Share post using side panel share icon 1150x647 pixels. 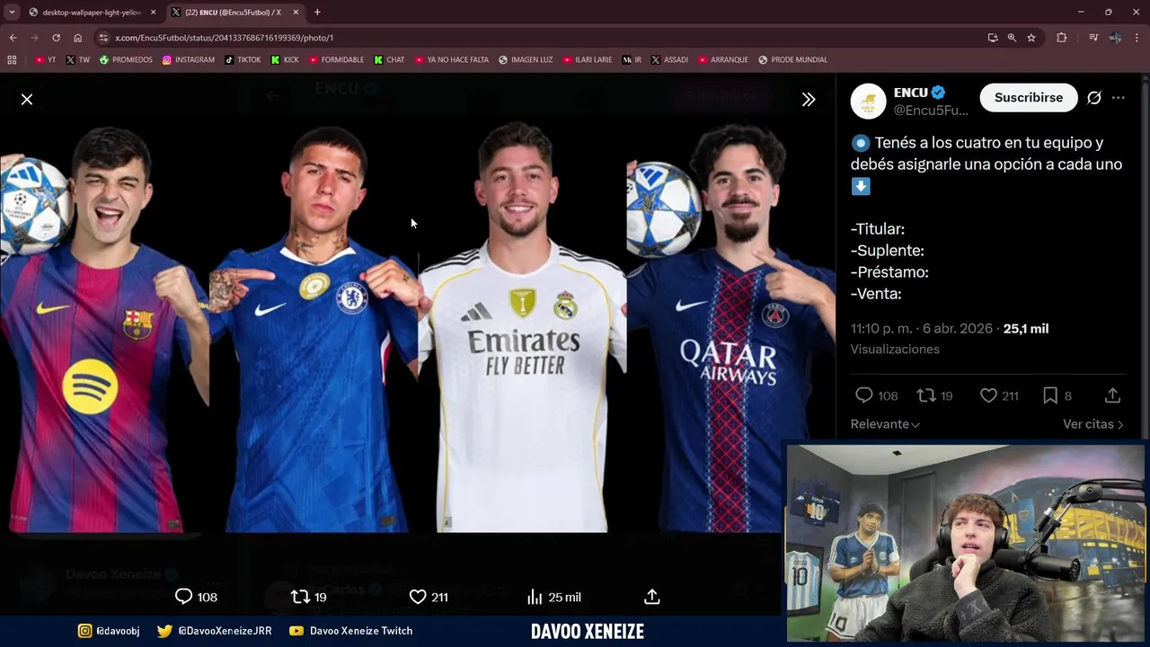point(1112,395)
